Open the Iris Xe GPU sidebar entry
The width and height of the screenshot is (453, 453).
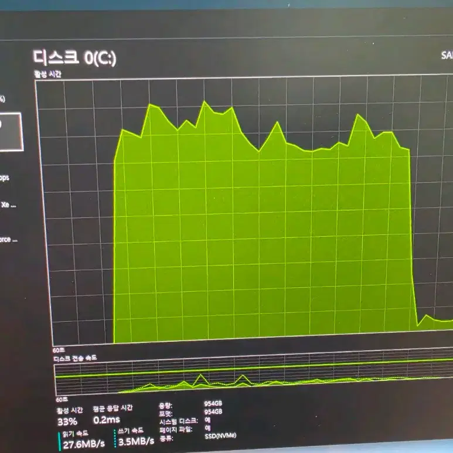(8, 205)
